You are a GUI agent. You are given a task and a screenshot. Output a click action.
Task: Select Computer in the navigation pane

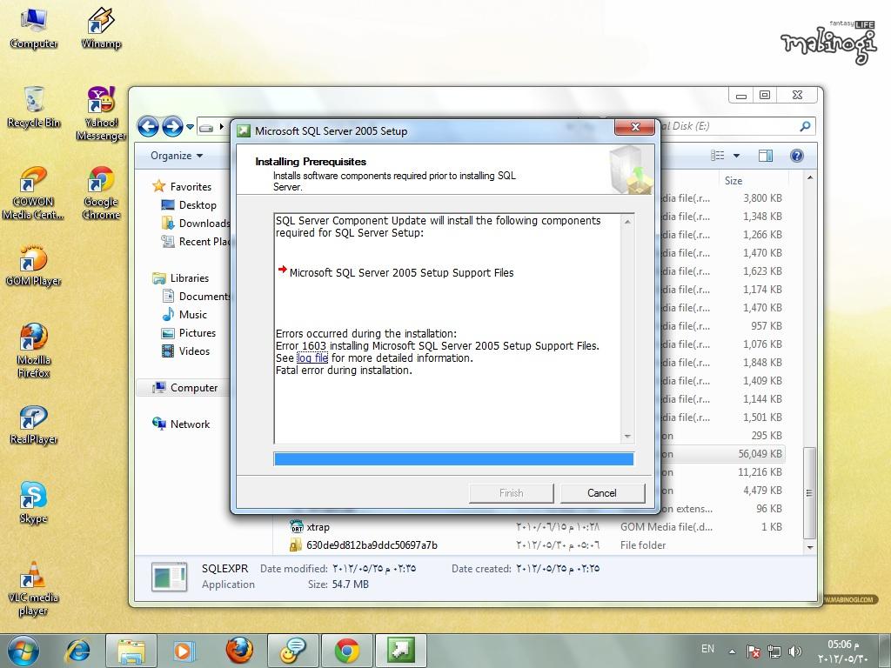184,387
